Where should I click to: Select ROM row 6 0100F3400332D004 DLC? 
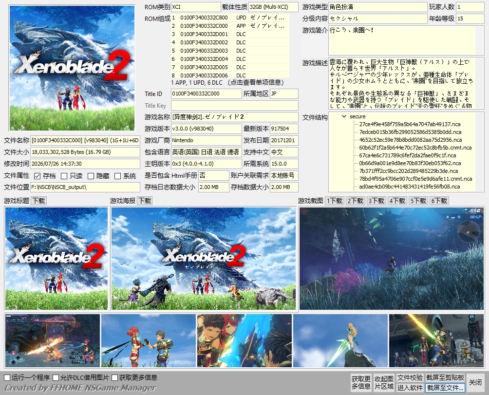click(x=230, y=59)
